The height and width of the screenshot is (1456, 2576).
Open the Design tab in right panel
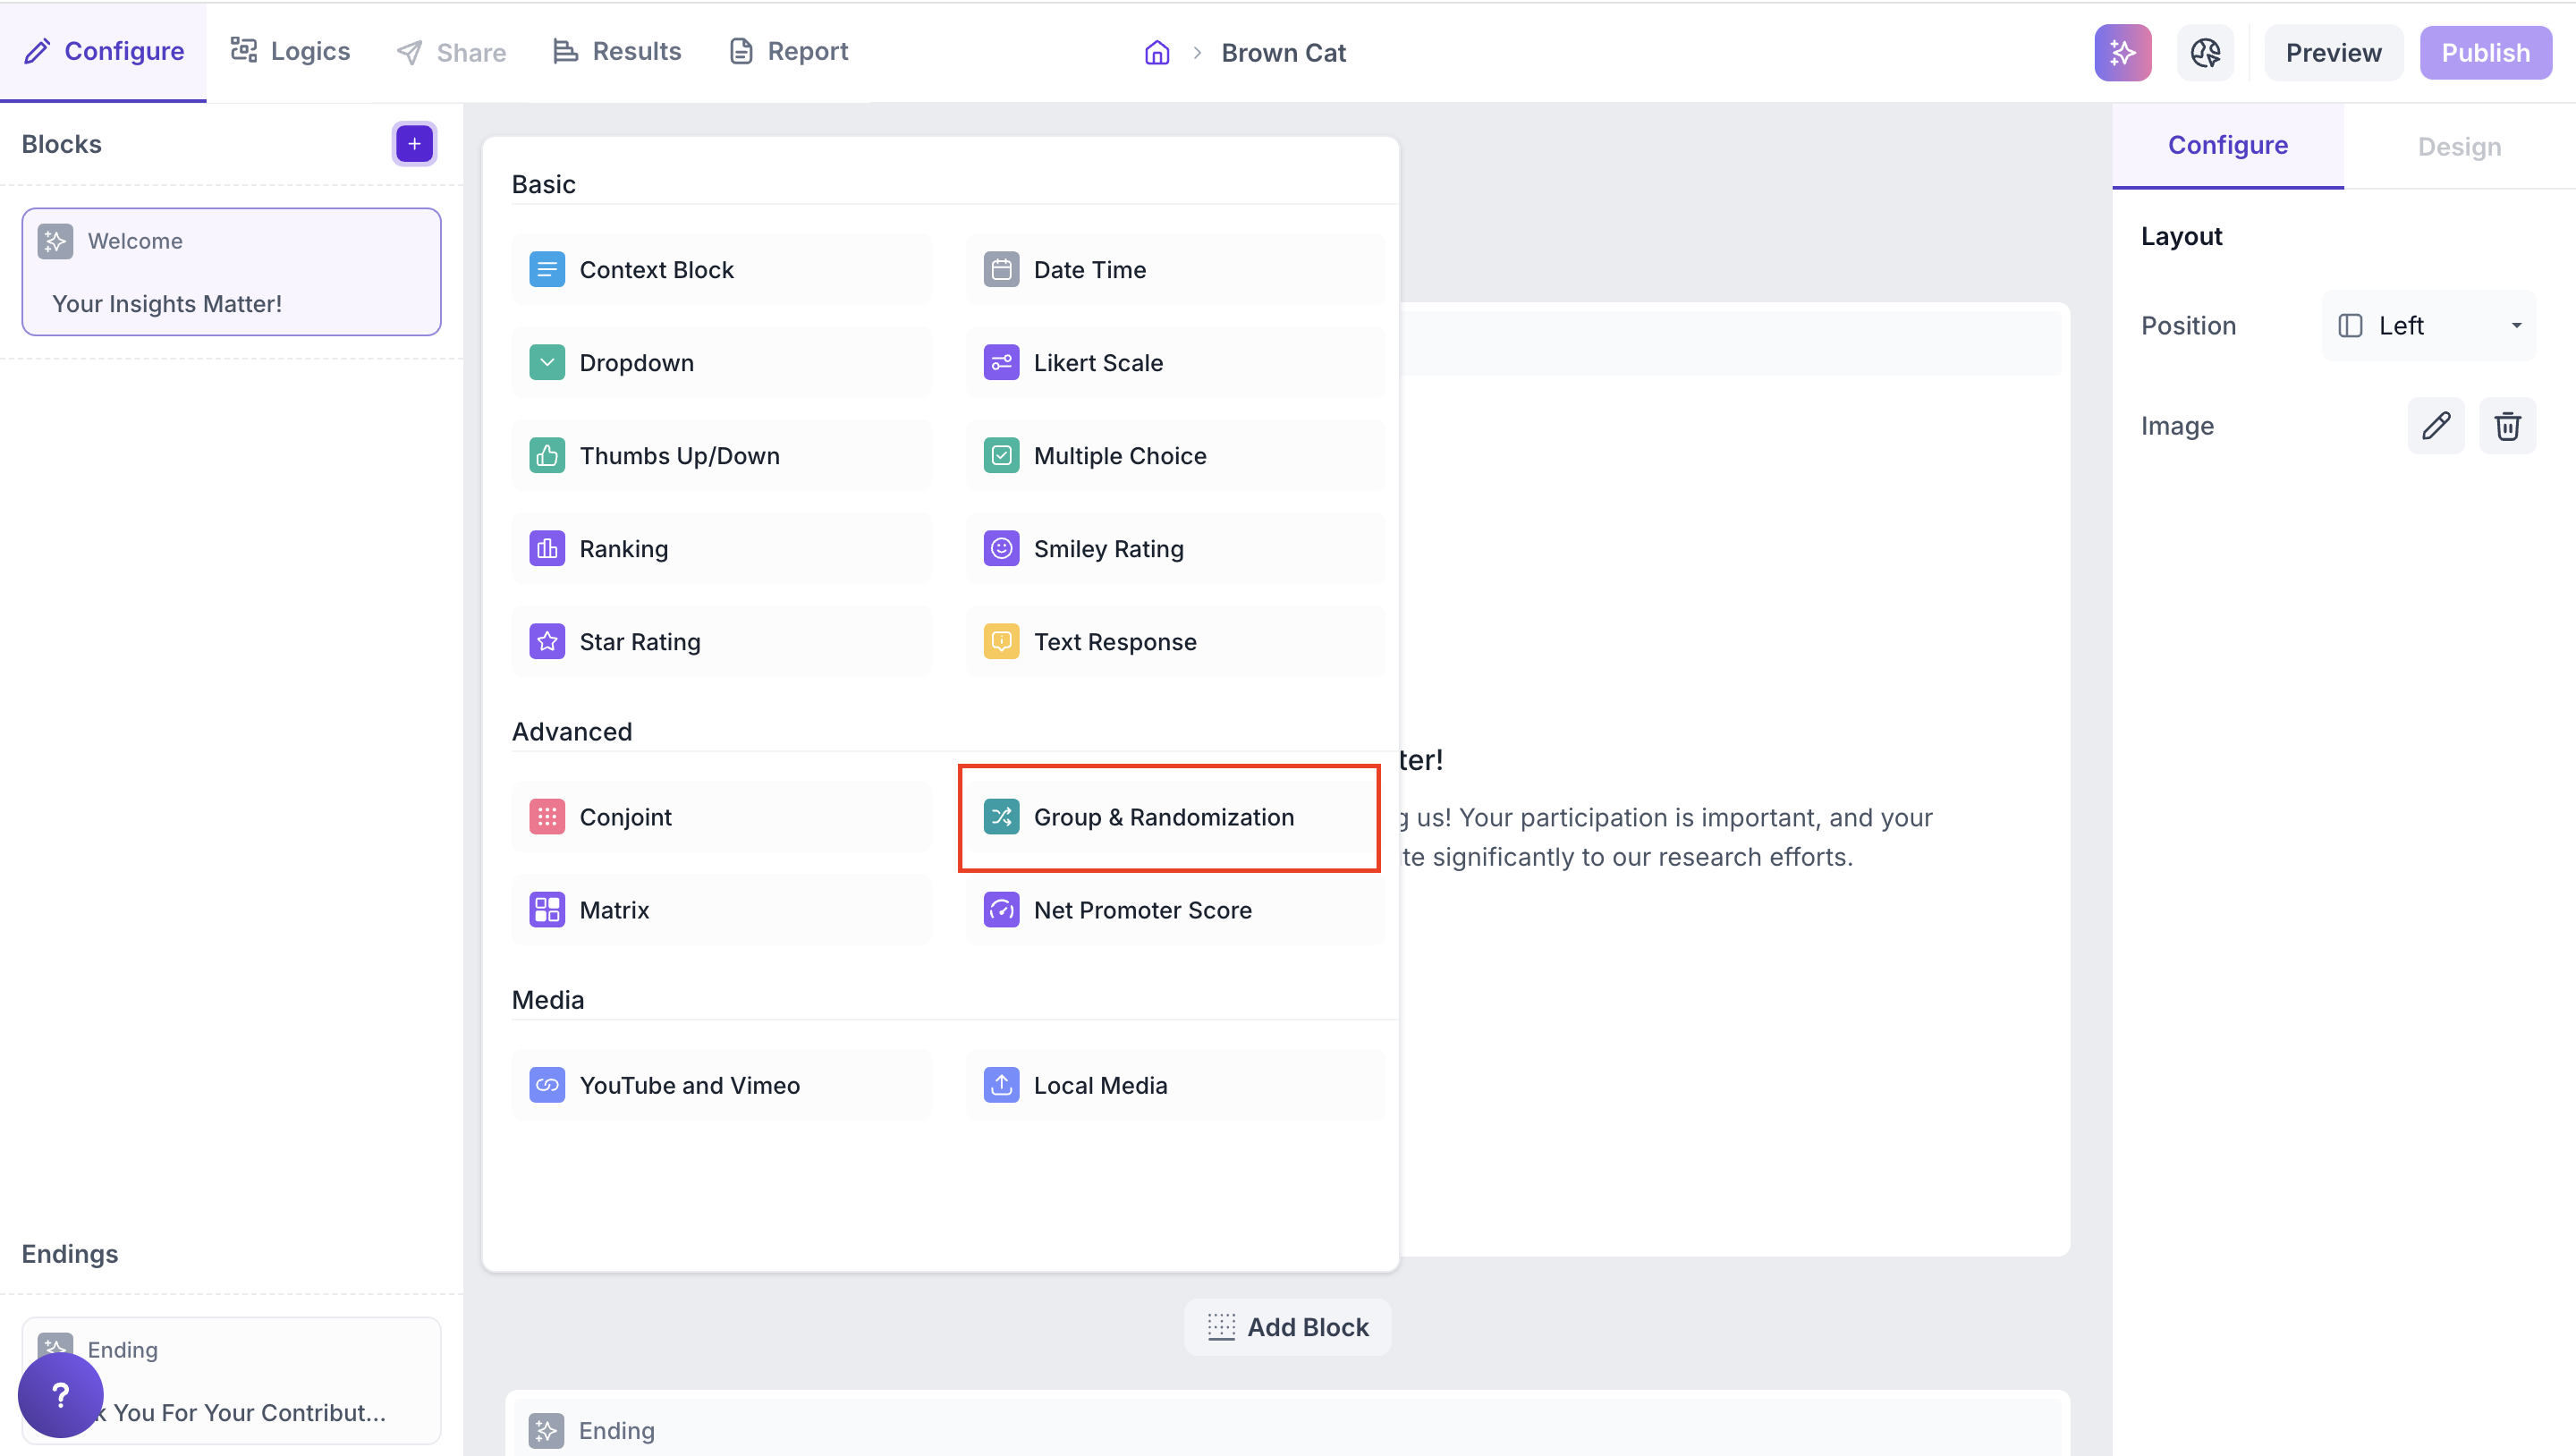pos(2459,147)
